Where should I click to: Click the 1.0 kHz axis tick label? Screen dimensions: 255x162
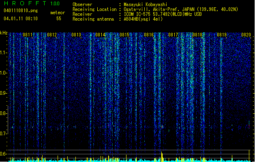tap(4, 73)
